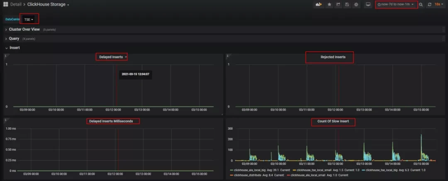Click the zoom out magnifier icon

[x=421, y=5]
